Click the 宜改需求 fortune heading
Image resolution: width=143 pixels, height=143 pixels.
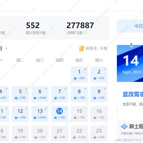(x=133, y=94)
